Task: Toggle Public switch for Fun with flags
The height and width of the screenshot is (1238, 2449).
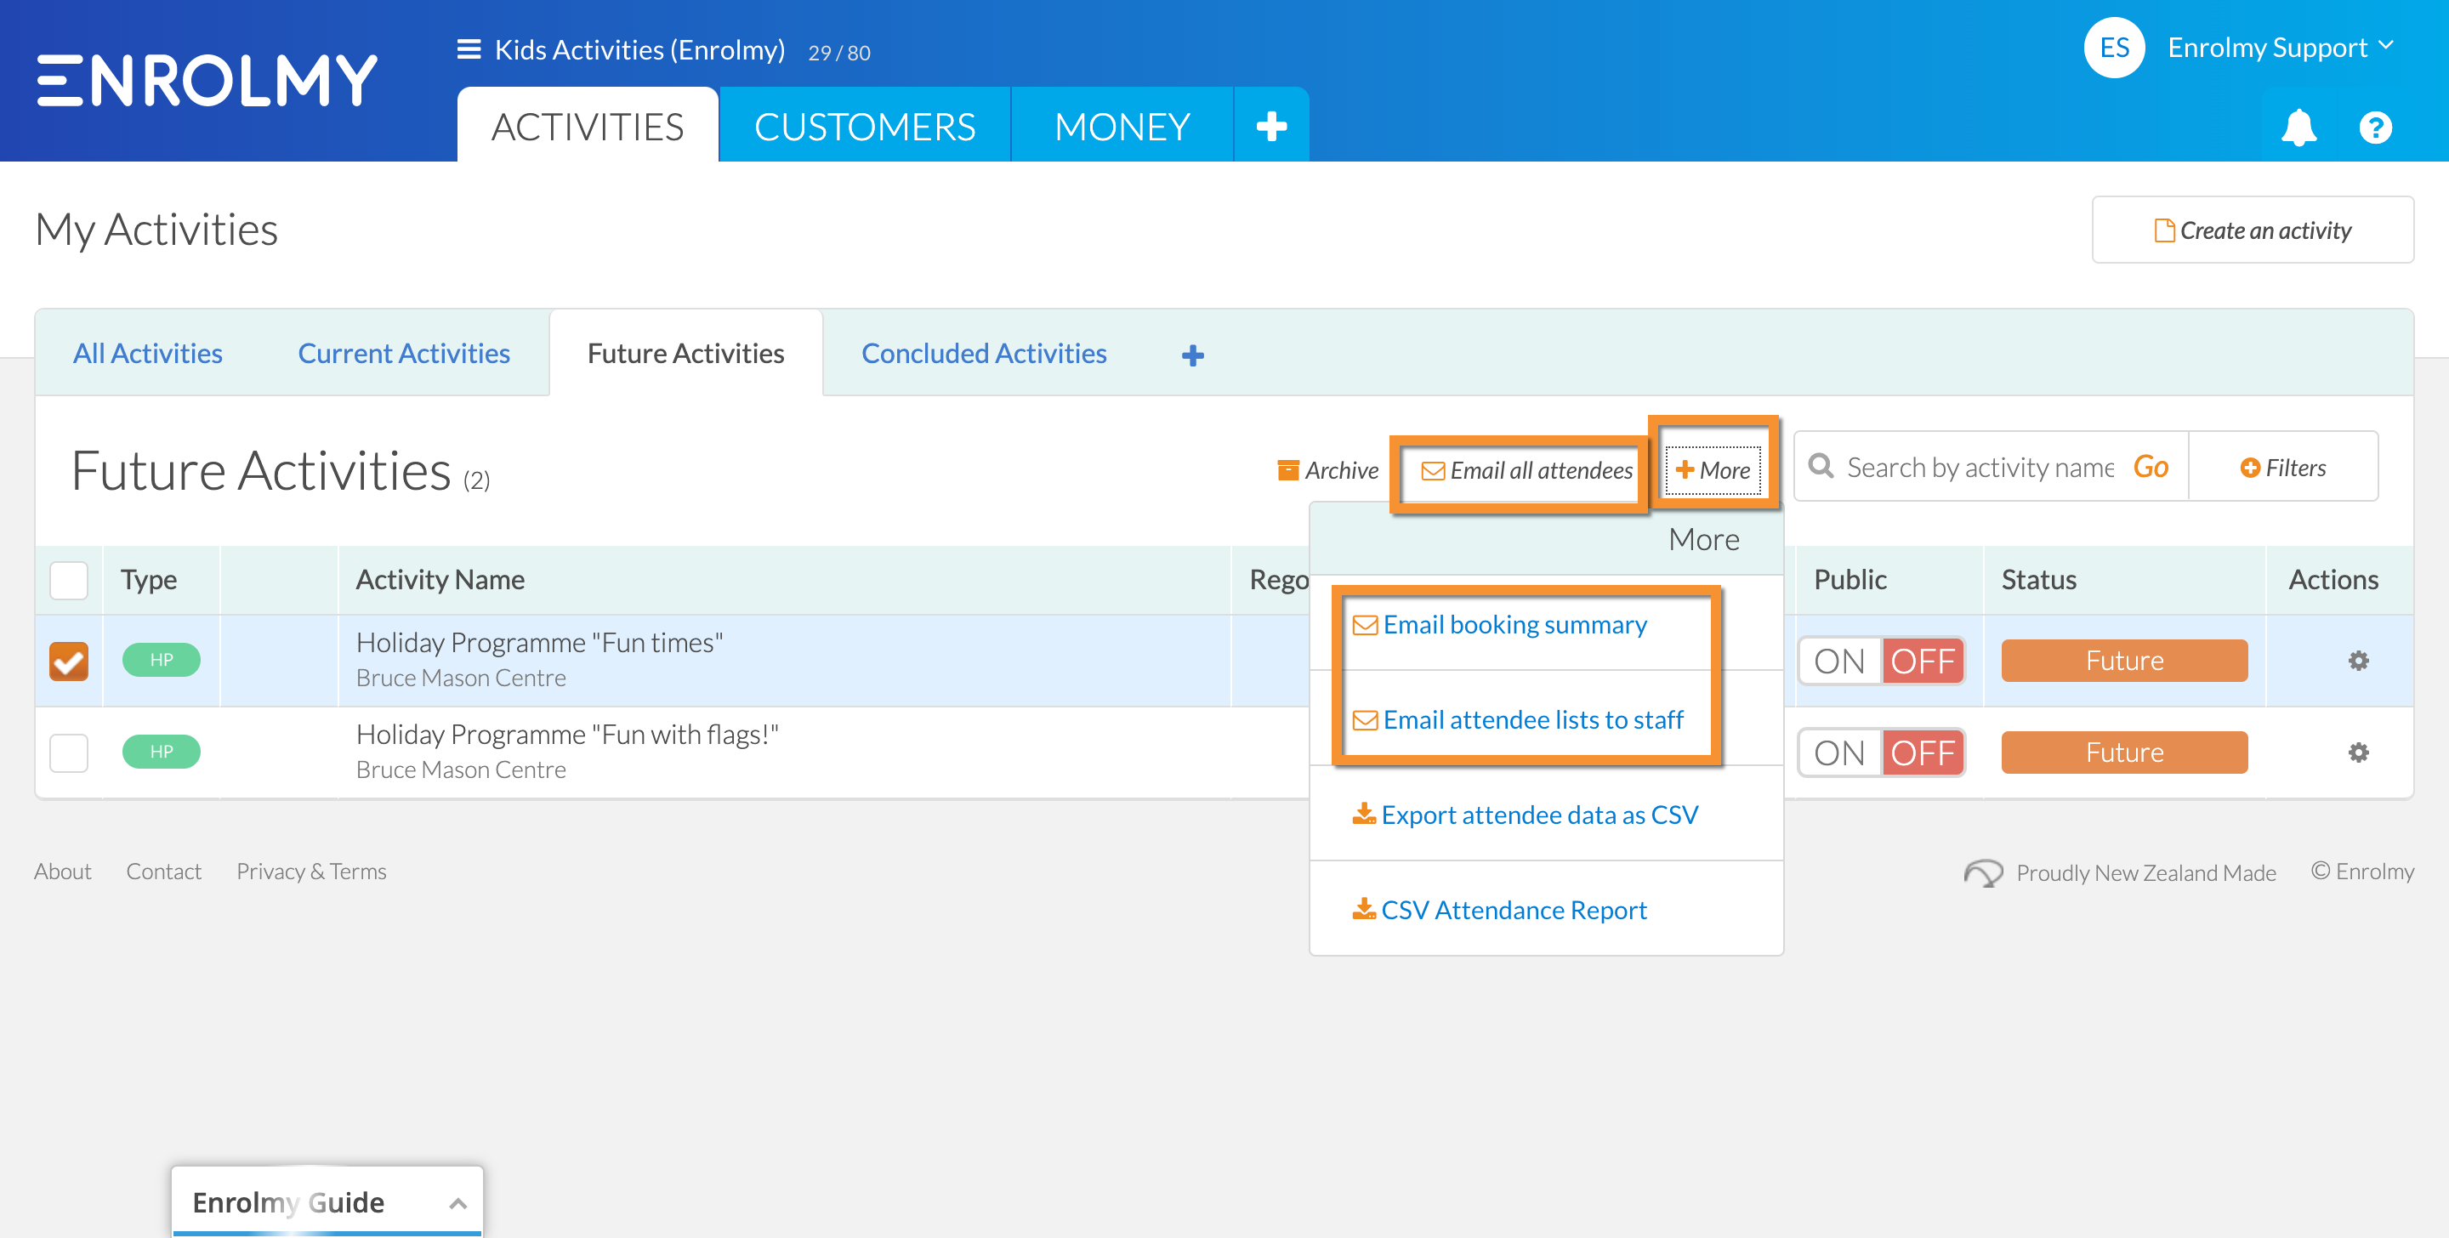Action: tap(1880, 753)
